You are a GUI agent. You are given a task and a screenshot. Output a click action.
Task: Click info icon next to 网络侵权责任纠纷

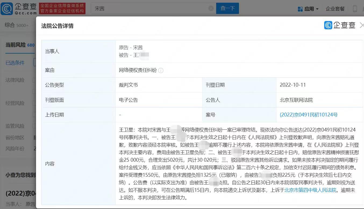pos(161,70)
